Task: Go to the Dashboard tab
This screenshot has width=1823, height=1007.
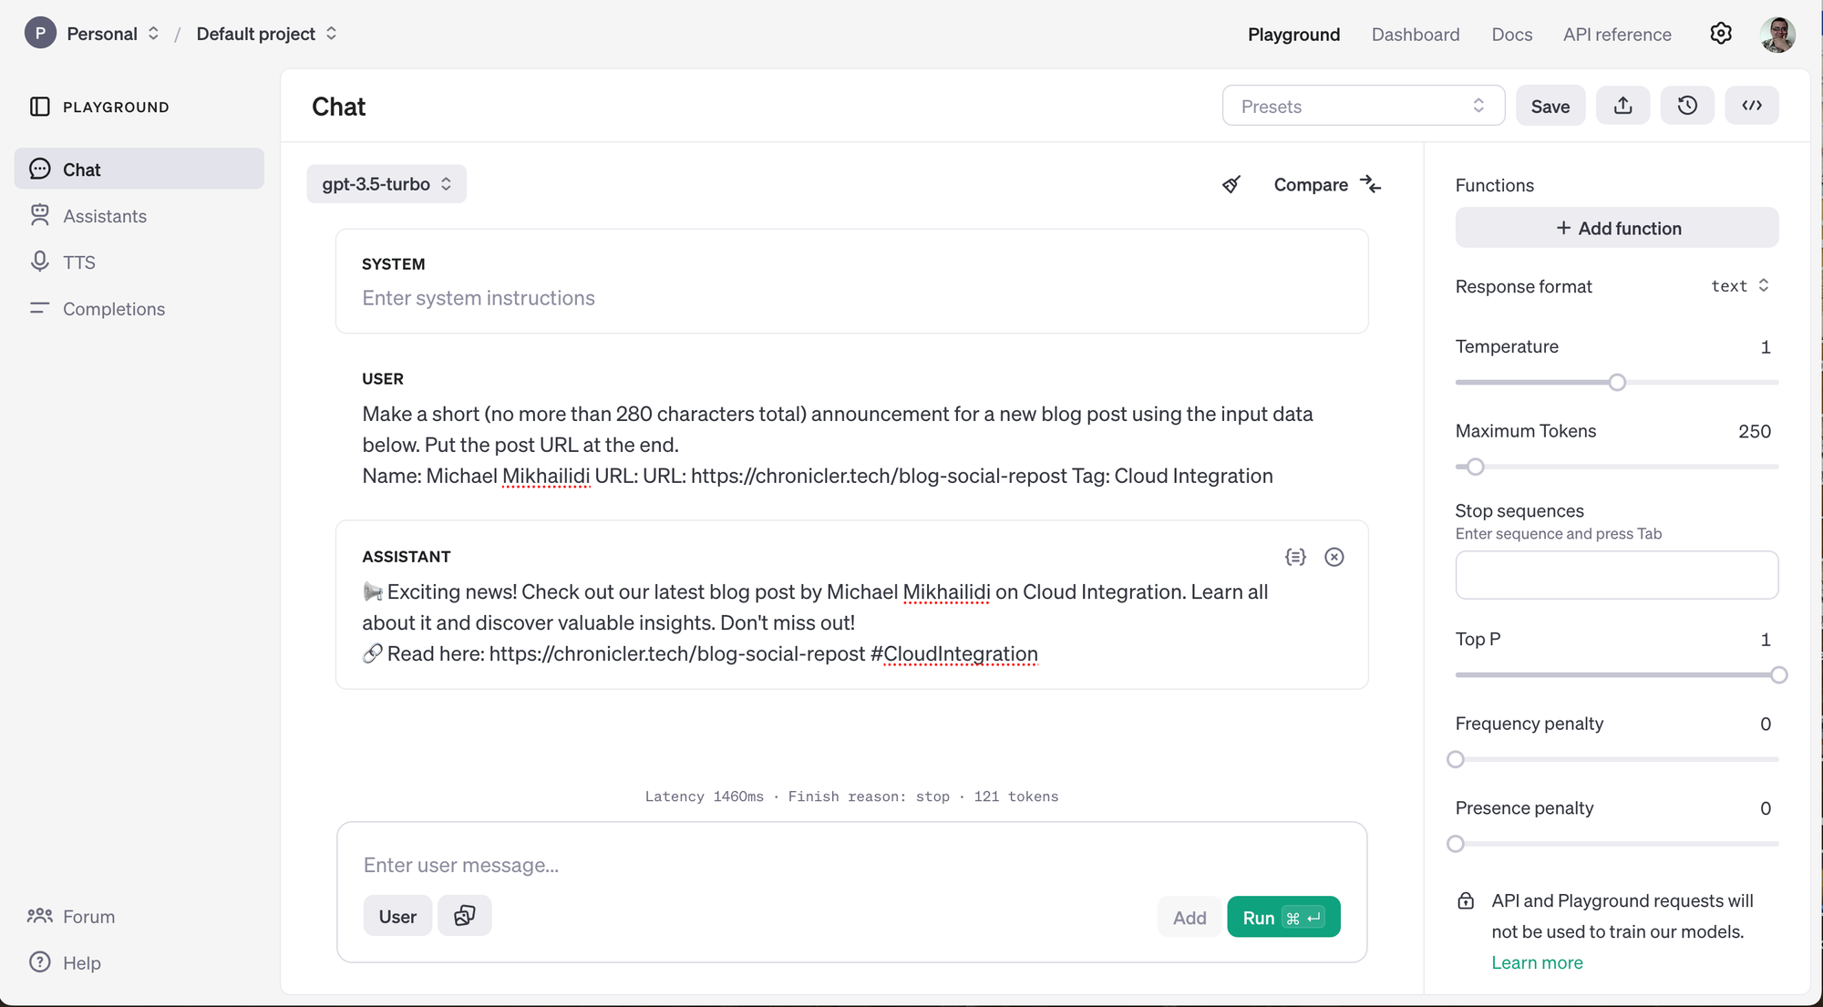Action: point(1415,35)
